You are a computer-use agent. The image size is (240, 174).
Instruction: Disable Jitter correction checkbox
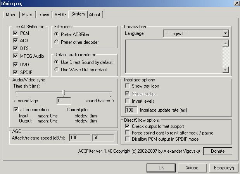pos(16,109)
